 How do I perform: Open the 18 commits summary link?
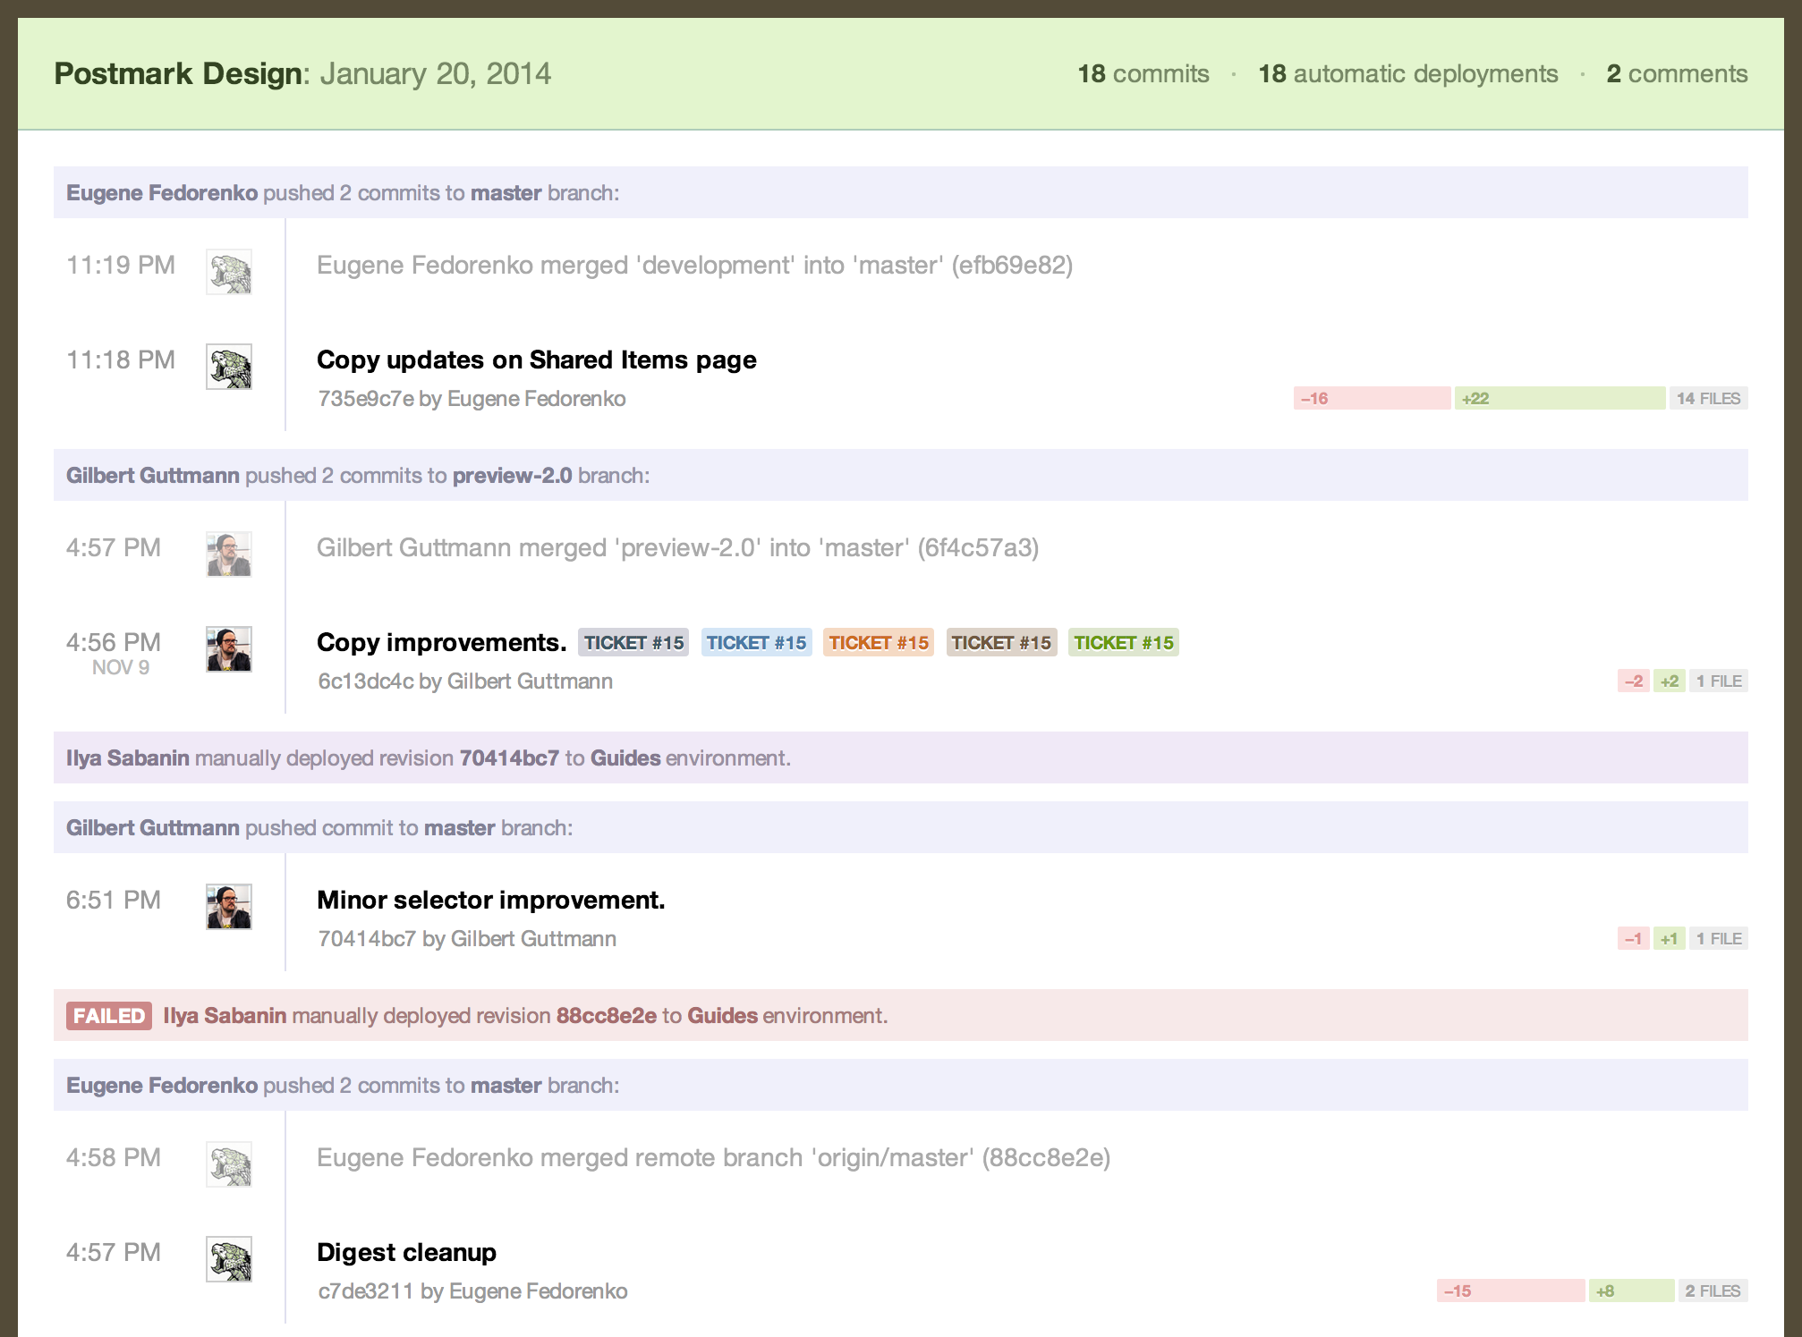(x=1143, y=74)
